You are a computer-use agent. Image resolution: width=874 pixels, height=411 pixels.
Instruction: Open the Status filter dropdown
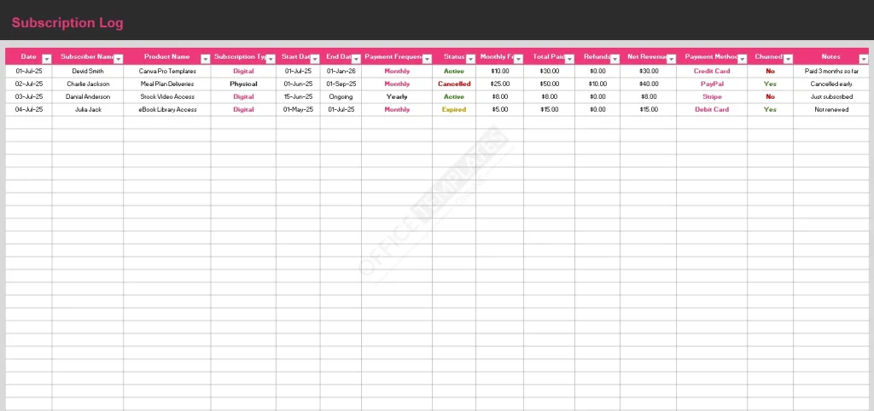point(470,59)
